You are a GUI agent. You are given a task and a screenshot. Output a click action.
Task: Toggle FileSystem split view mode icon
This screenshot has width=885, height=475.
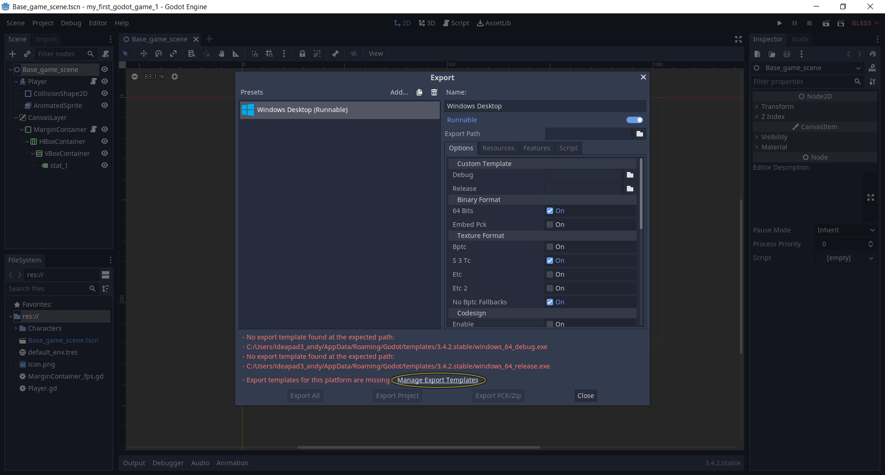[106, 275]
